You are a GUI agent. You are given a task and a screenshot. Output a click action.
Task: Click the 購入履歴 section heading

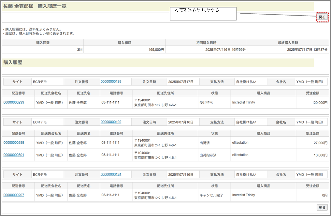click(x=13, y=63)
